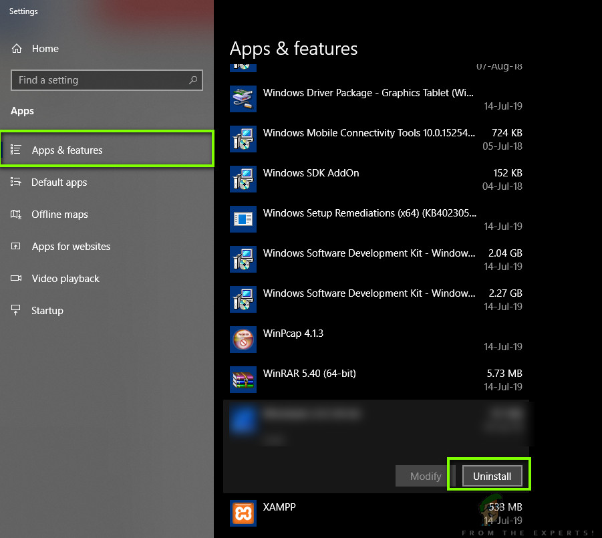
Task: Go to Offline maps settings
Action: pyautogui.click(x=59, y=215)
